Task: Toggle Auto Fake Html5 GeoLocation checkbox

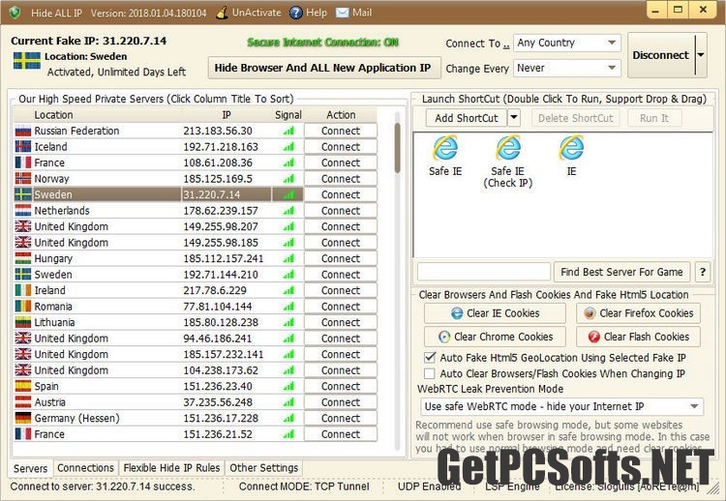Action: (430, 358)
